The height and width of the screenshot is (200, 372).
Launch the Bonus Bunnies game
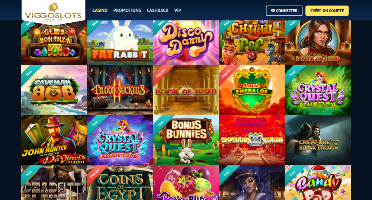(x=186, y=140)
